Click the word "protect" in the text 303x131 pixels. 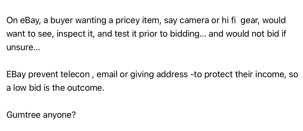coord(218,75)
